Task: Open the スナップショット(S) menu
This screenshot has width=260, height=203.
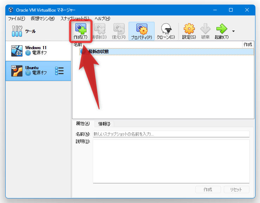Action: (x=74, y=18)
